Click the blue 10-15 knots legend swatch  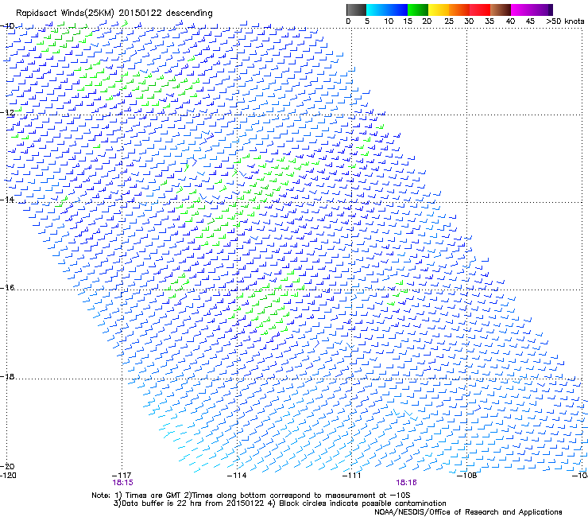pyautogui.click(x=397, y=10)
